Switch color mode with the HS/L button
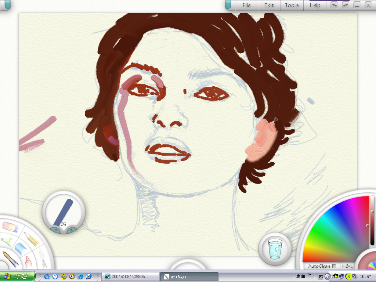The width and height of the screenshot is (376, 282). [347, 266]
